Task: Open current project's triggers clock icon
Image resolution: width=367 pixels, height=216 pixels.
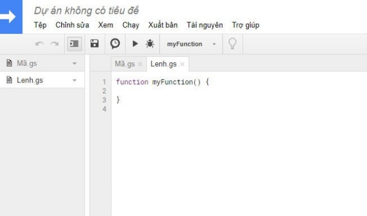Action: tap(115, 44)
